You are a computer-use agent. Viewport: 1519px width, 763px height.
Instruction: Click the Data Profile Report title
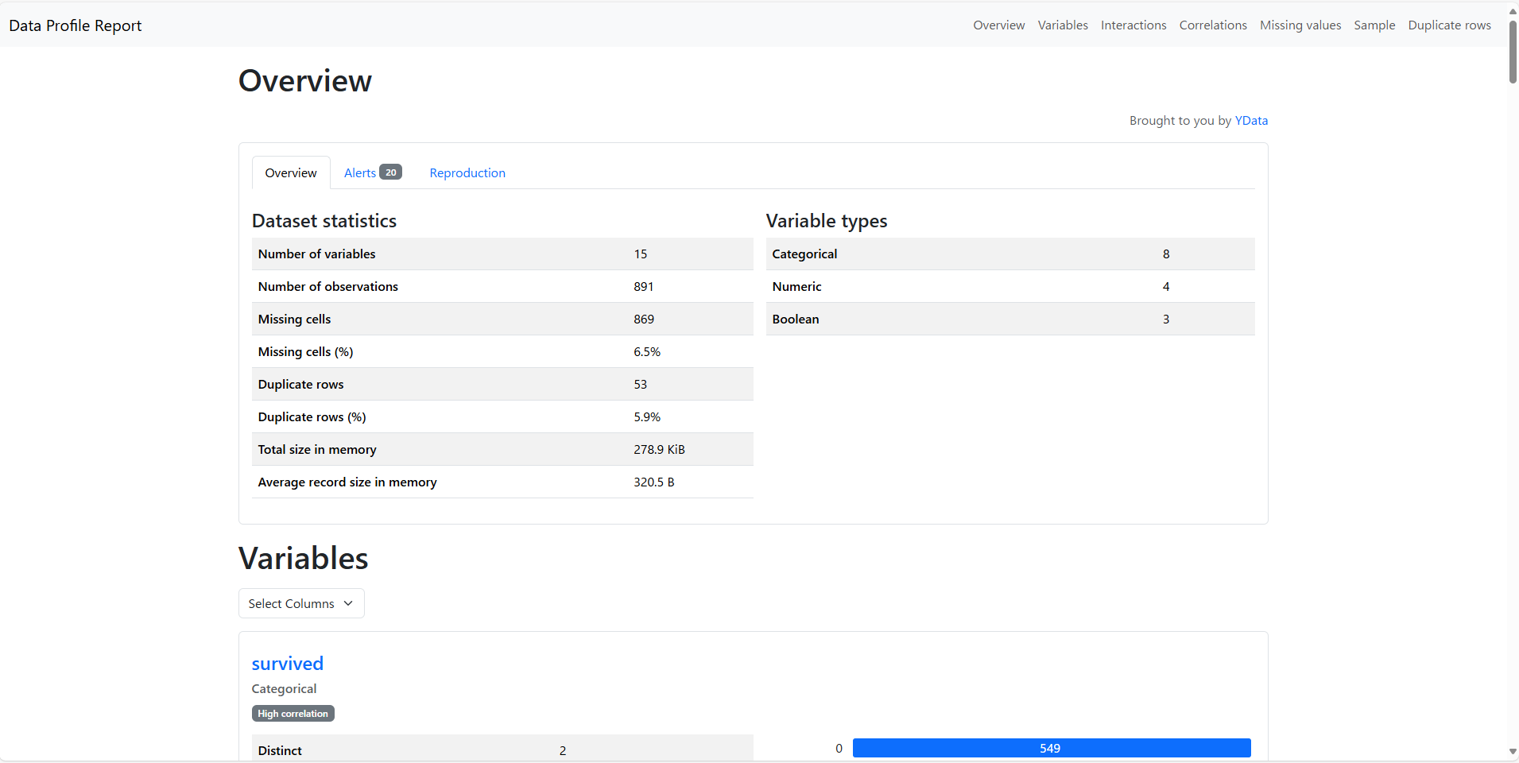pos(76,25)
